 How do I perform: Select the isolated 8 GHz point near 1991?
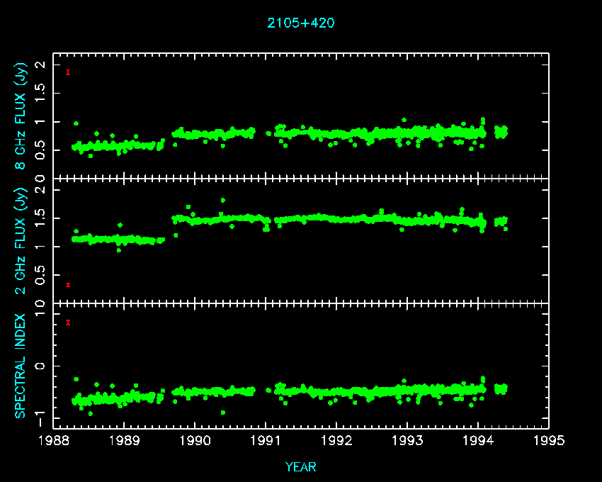click(268, 133)
